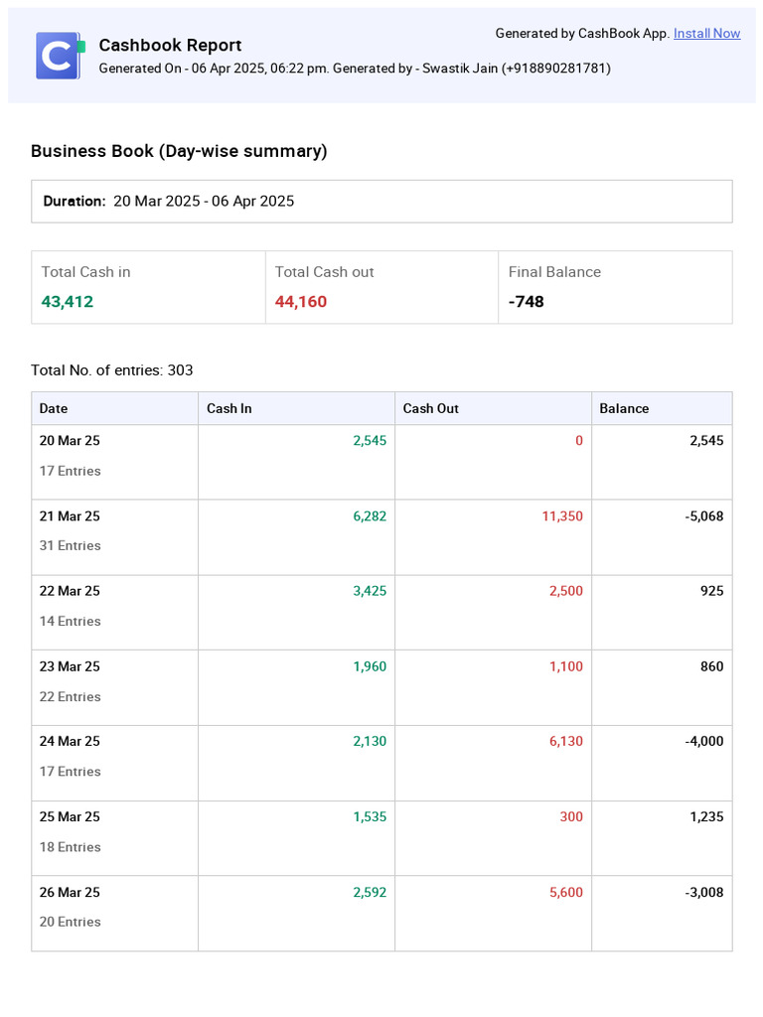Select the Final Balance value -748
Viewport: 763px width, 1017px height.
pos(527,302)
